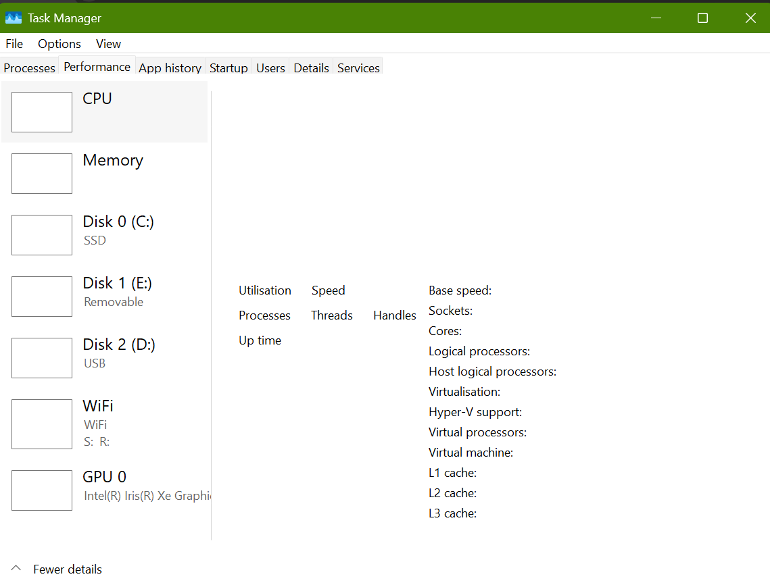Screen dimensions: 770x585
Task: Click the Disk 1 (E:) graph thumbnail
Action: pyautogui.click(x=42, y=297)
